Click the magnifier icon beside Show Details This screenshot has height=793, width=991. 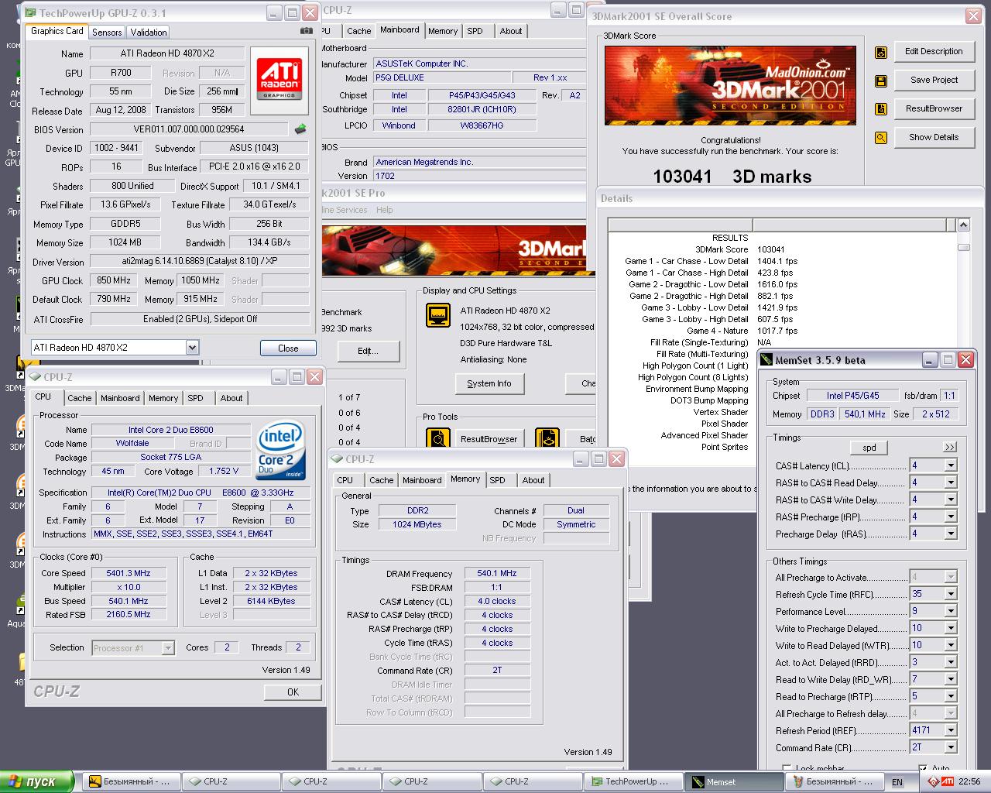881,138
